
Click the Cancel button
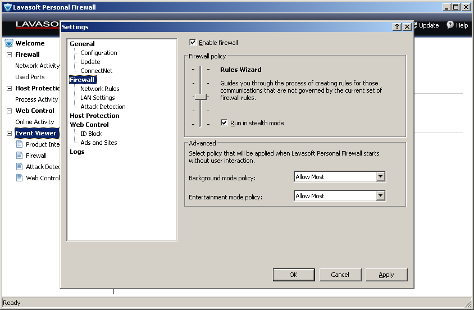(x=340, y=275)
